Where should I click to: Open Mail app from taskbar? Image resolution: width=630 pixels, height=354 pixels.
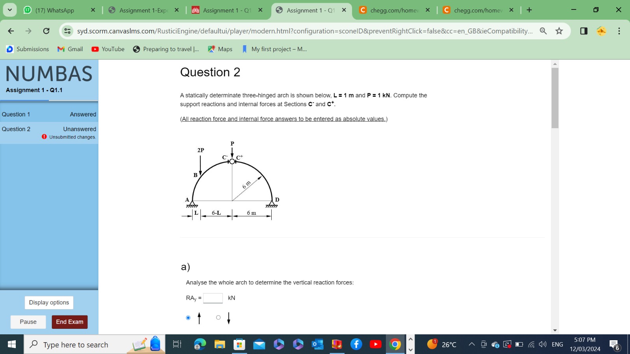click(259, 345)
